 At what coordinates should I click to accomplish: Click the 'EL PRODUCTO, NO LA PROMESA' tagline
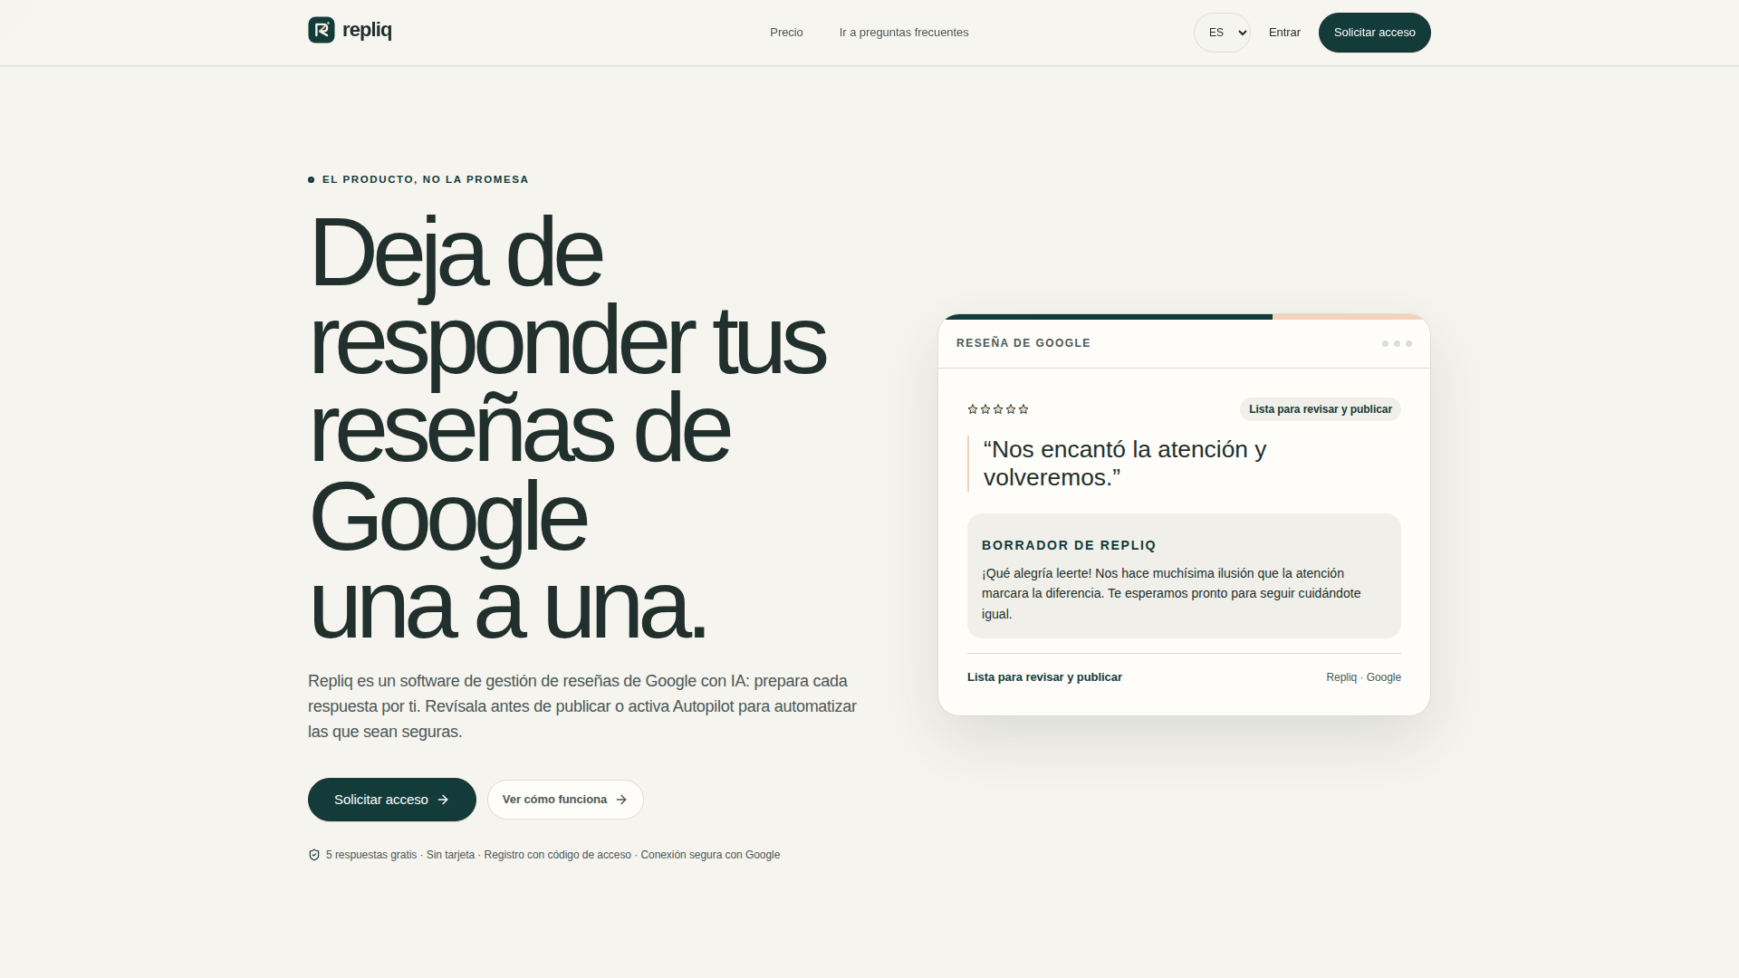click(426, 179)
